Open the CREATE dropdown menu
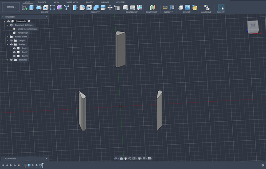Viewport: 266px width, 169px height. tap(45, 12)
